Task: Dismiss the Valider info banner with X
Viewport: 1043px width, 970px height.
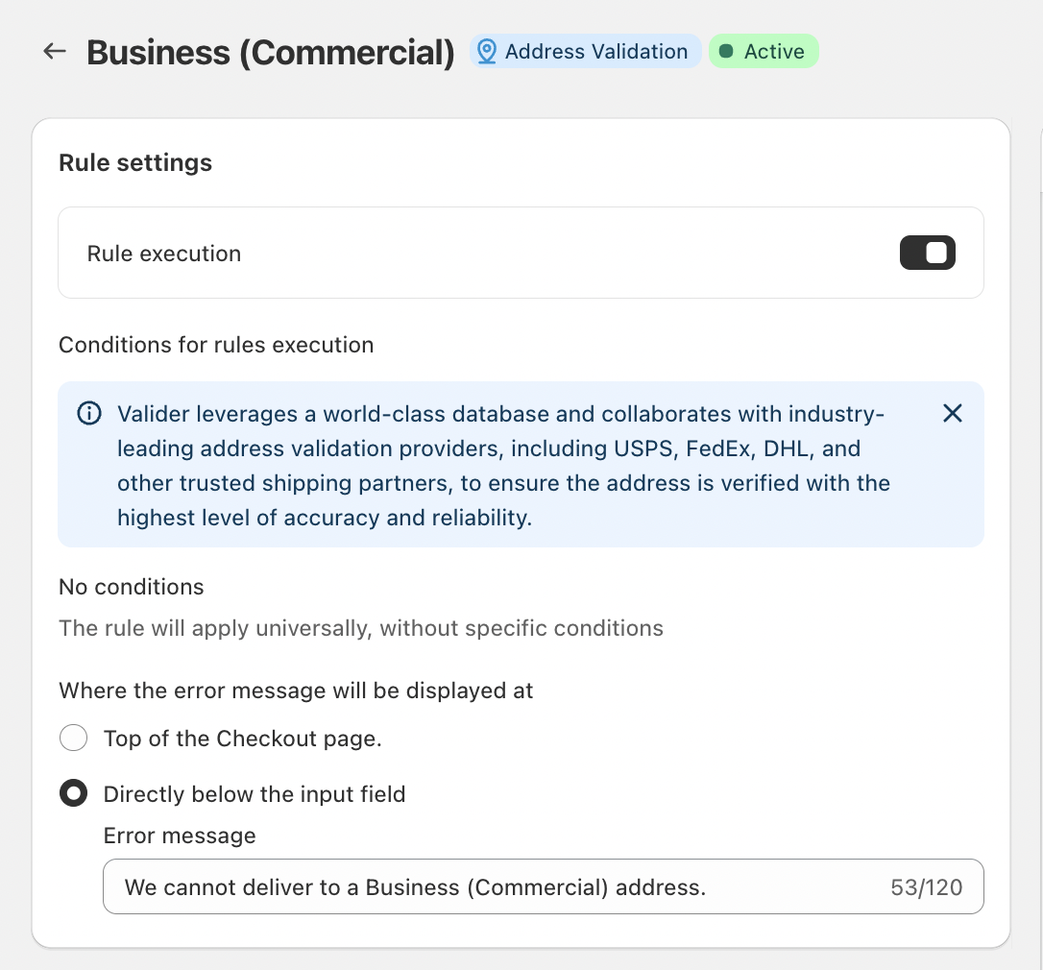Action: click(x=952, y=414)
